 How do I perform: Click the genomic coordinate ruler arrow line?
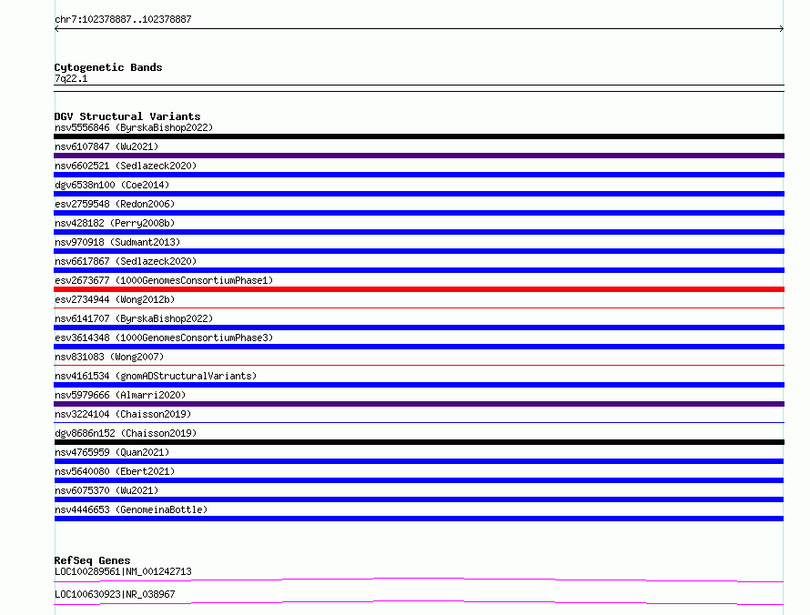419,29
